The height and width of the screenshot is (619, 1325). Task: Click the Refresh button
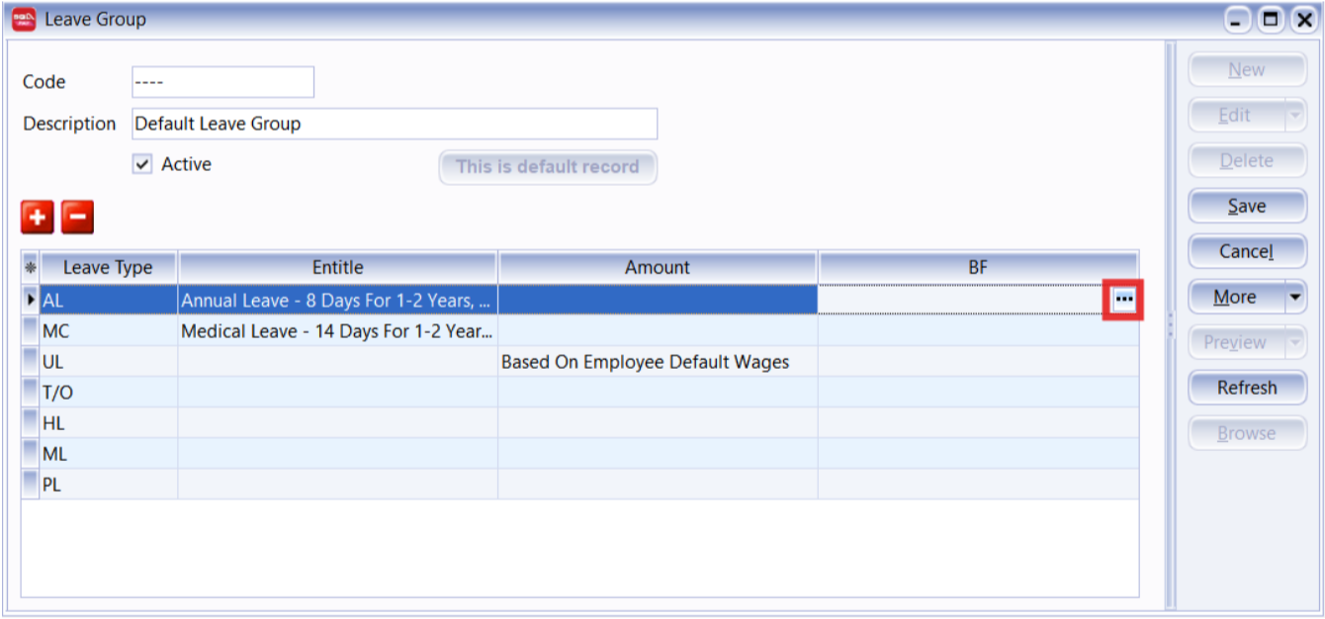tap(1247, 388)
